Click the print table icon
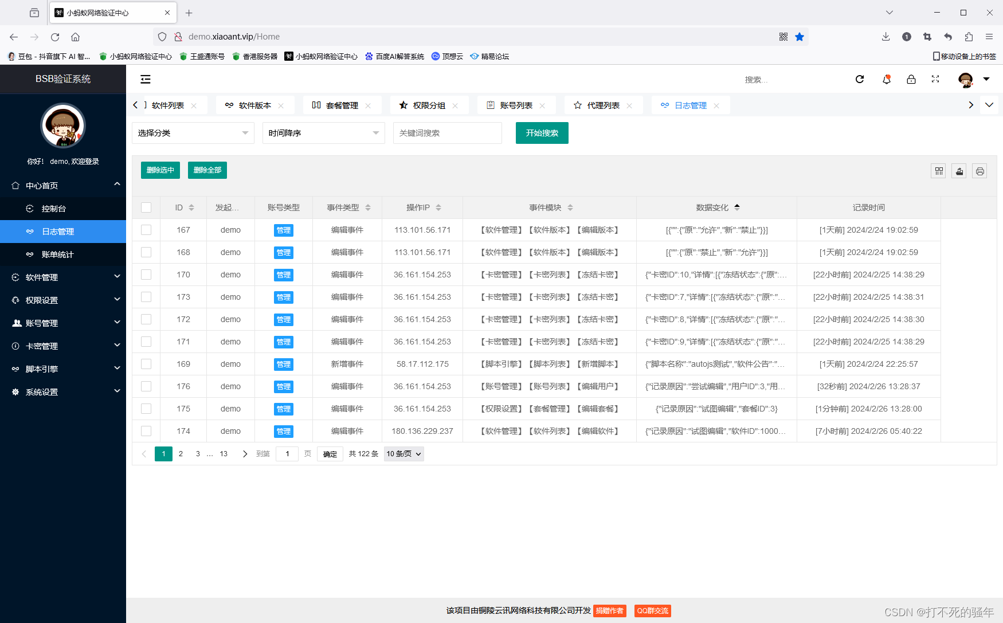Screen dimensions: 1003x623 [x=980, y=171]
